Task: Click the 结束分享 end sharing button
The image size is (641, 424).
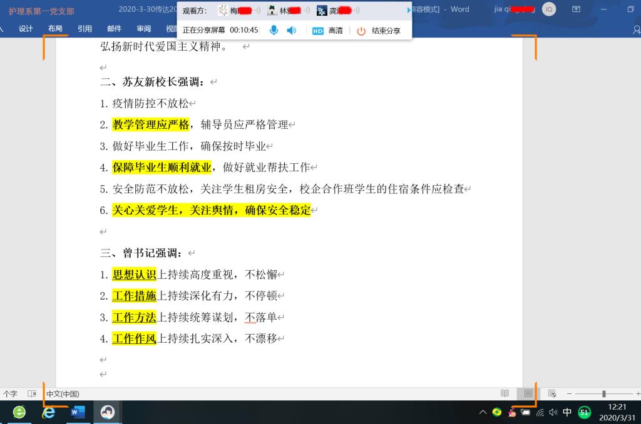Action: 379,31
